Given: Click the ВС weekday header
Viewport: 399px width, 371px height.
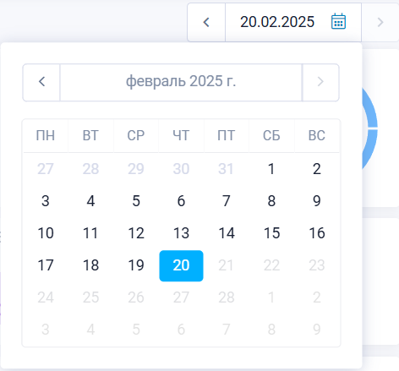Looking at the screenshot, I should (x=317, y=135).
